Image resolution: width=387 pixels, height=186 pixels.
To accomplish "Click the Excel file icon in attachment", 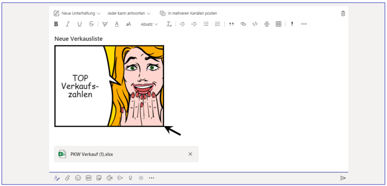I will tap(62, 154).
